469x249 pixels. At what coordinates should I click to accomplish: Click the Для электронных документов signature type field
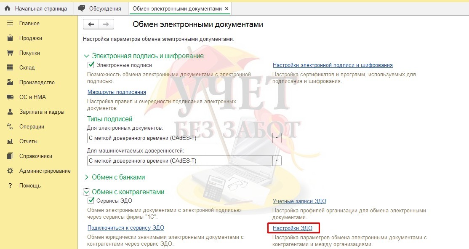click(184, 138)
